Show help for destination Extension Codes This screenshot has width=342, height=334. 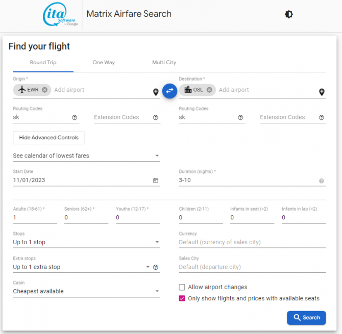pos(322,117)
